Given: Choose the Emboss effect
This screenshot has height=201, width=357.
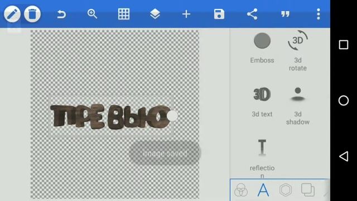Looking at the screenshot, I should tap(262, 48).
